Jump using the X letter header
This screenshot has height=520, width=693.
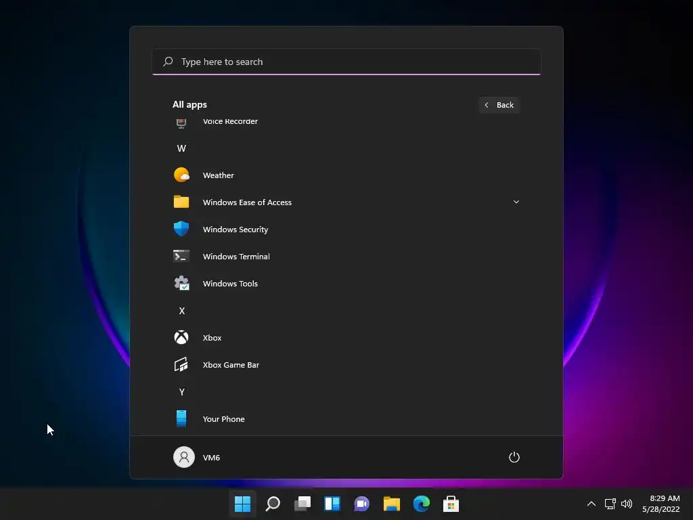point(181,310)
